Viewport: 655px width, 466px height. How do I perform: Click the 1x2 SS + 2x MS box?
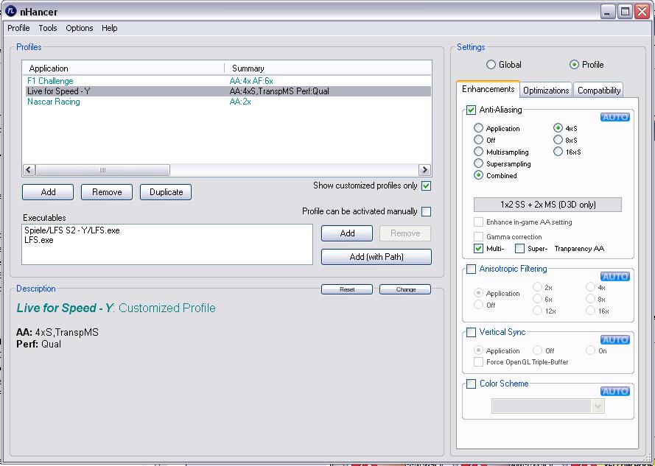(547, 205)
